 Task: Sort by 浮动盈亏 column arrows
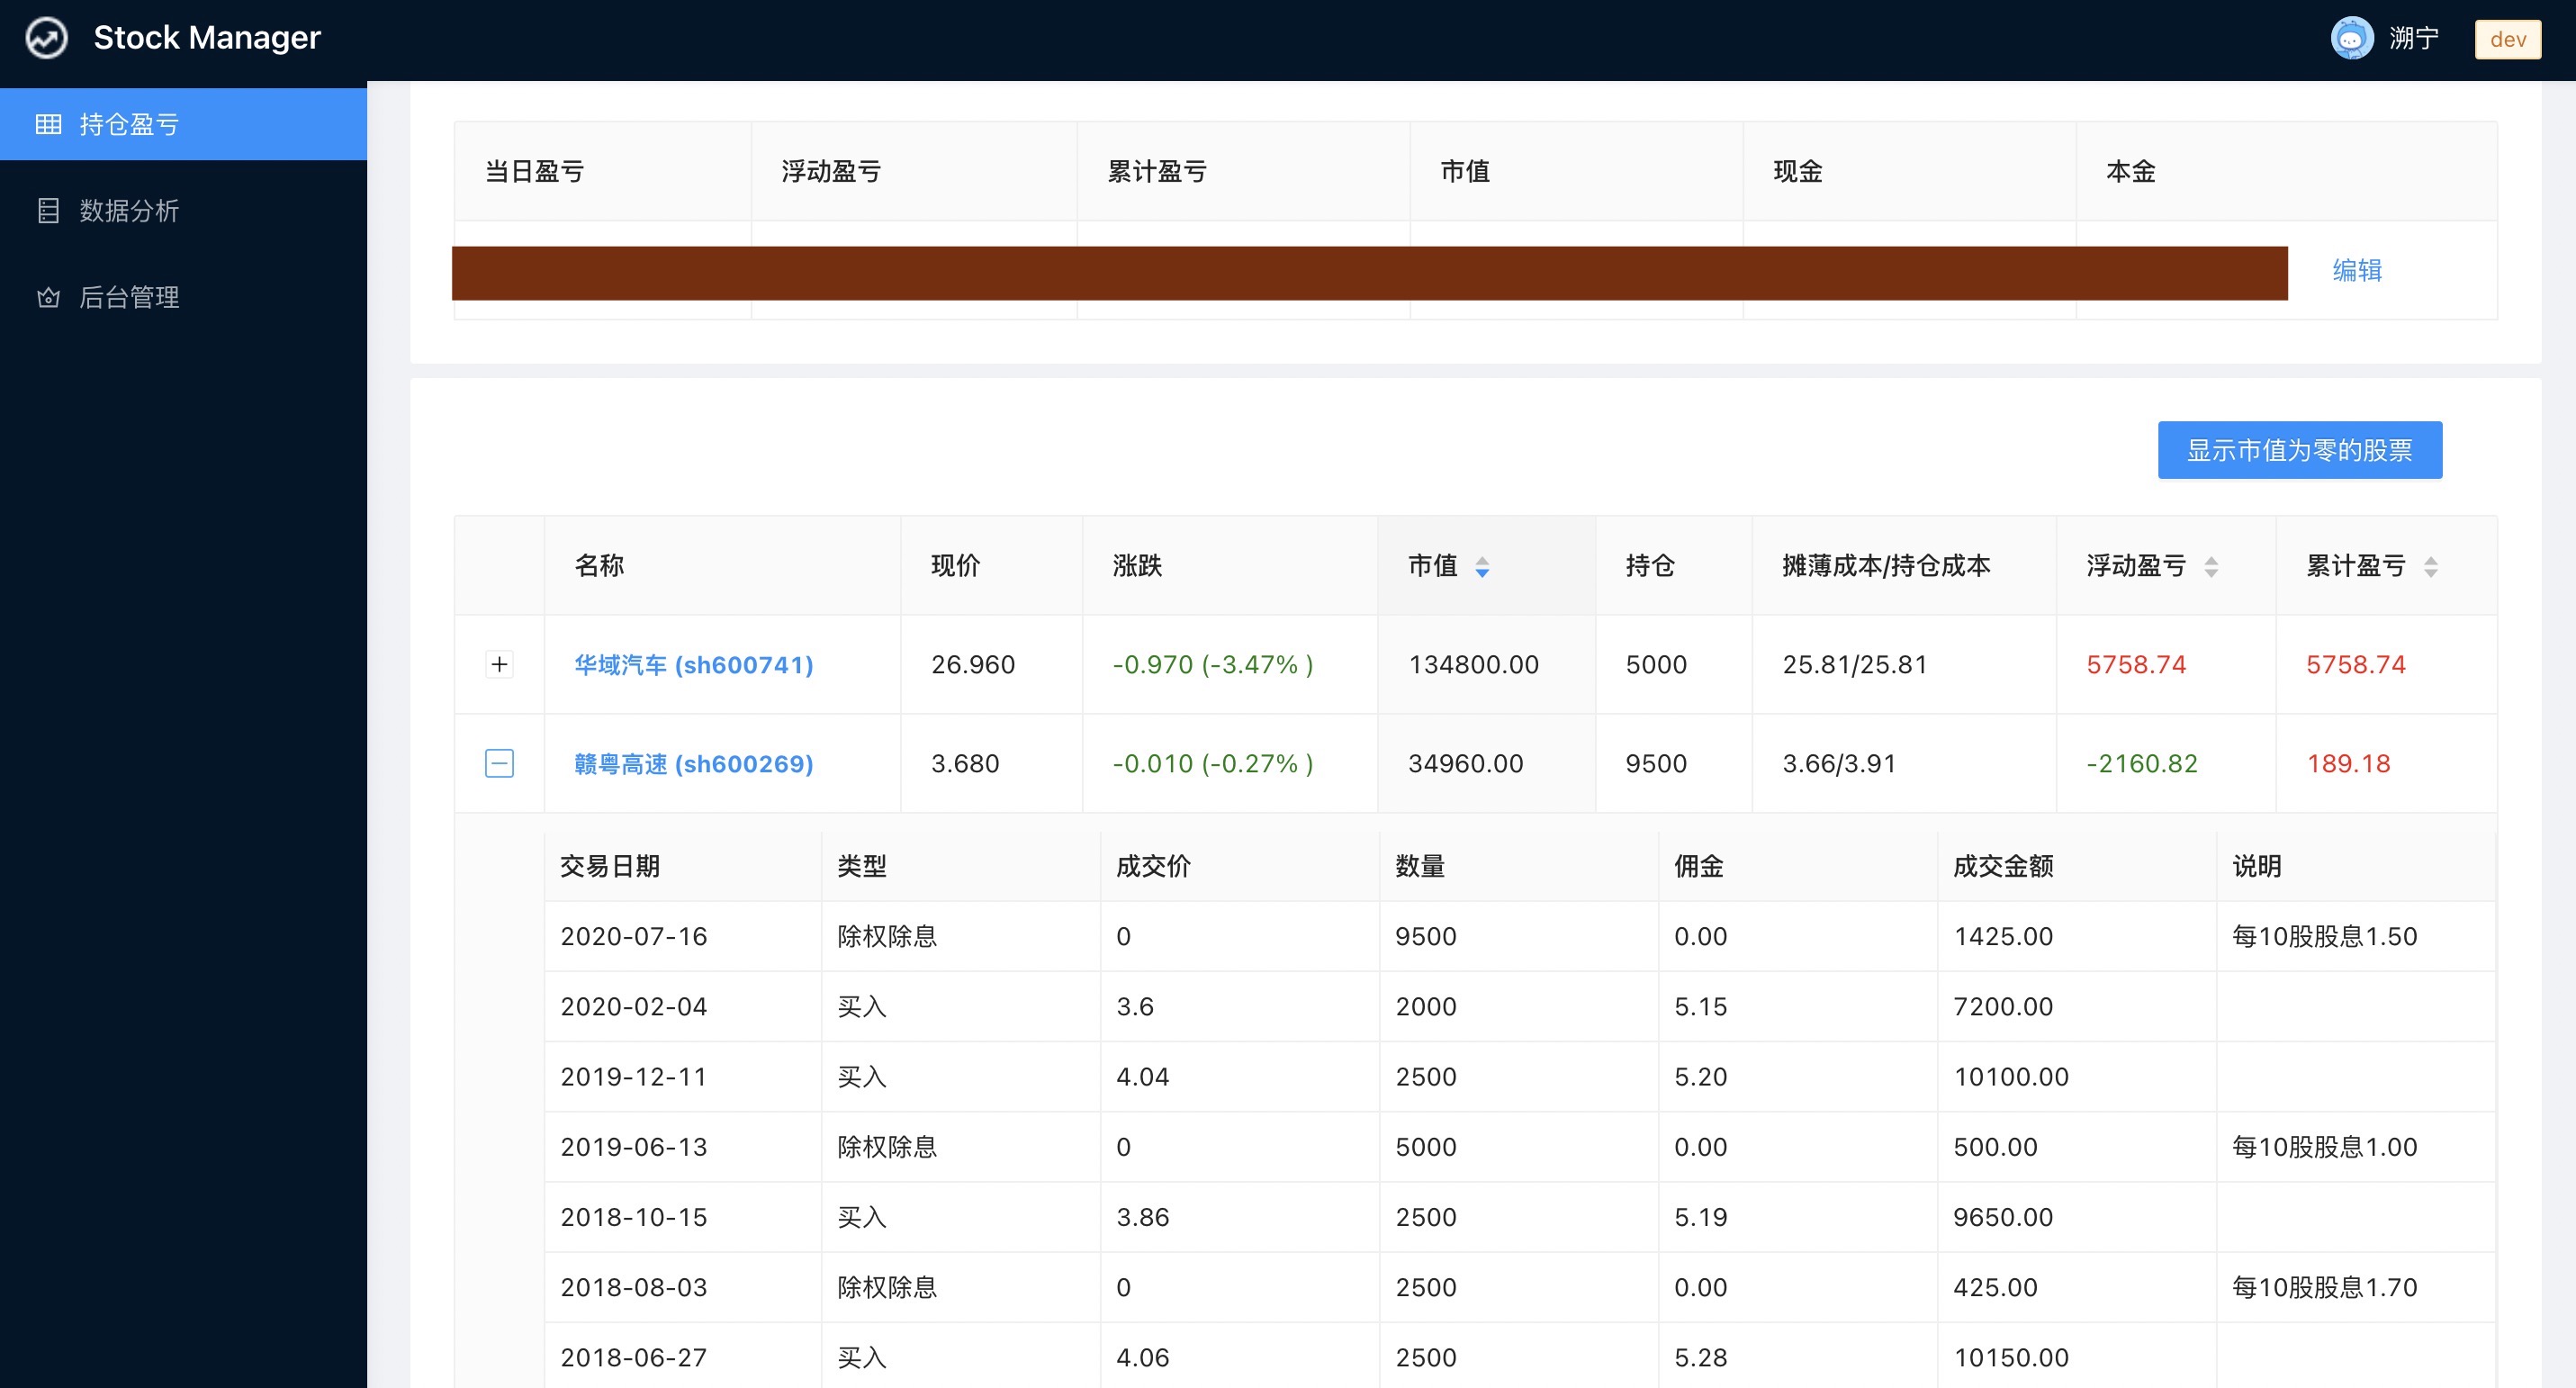[2211, 567]
